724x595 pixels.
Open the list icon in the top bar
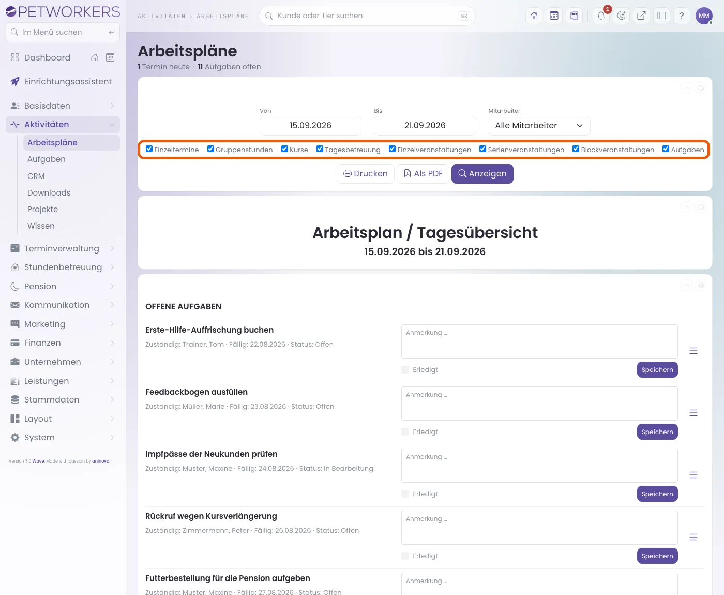point(574,16)
